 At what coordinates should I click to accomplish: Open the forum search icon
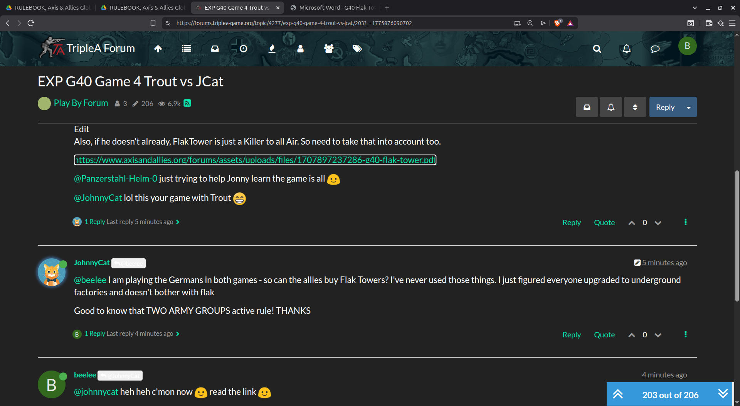point(596,49)
